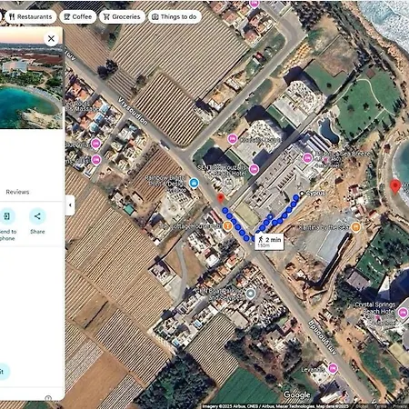The height and width of the screenshot is (409, 409).
Task: Select the red destination pin on the beach
Action: coord(395,186)
